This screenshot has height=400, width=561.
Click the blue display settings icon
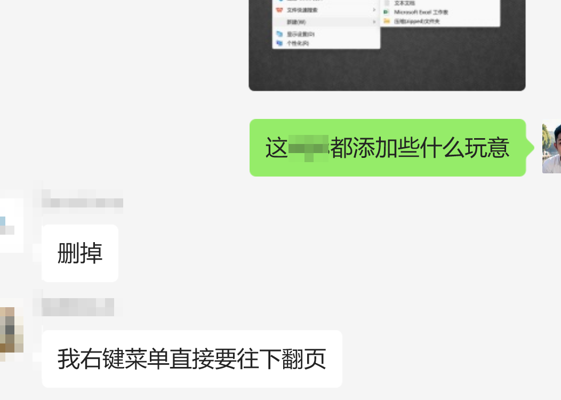tap(279, 34)
